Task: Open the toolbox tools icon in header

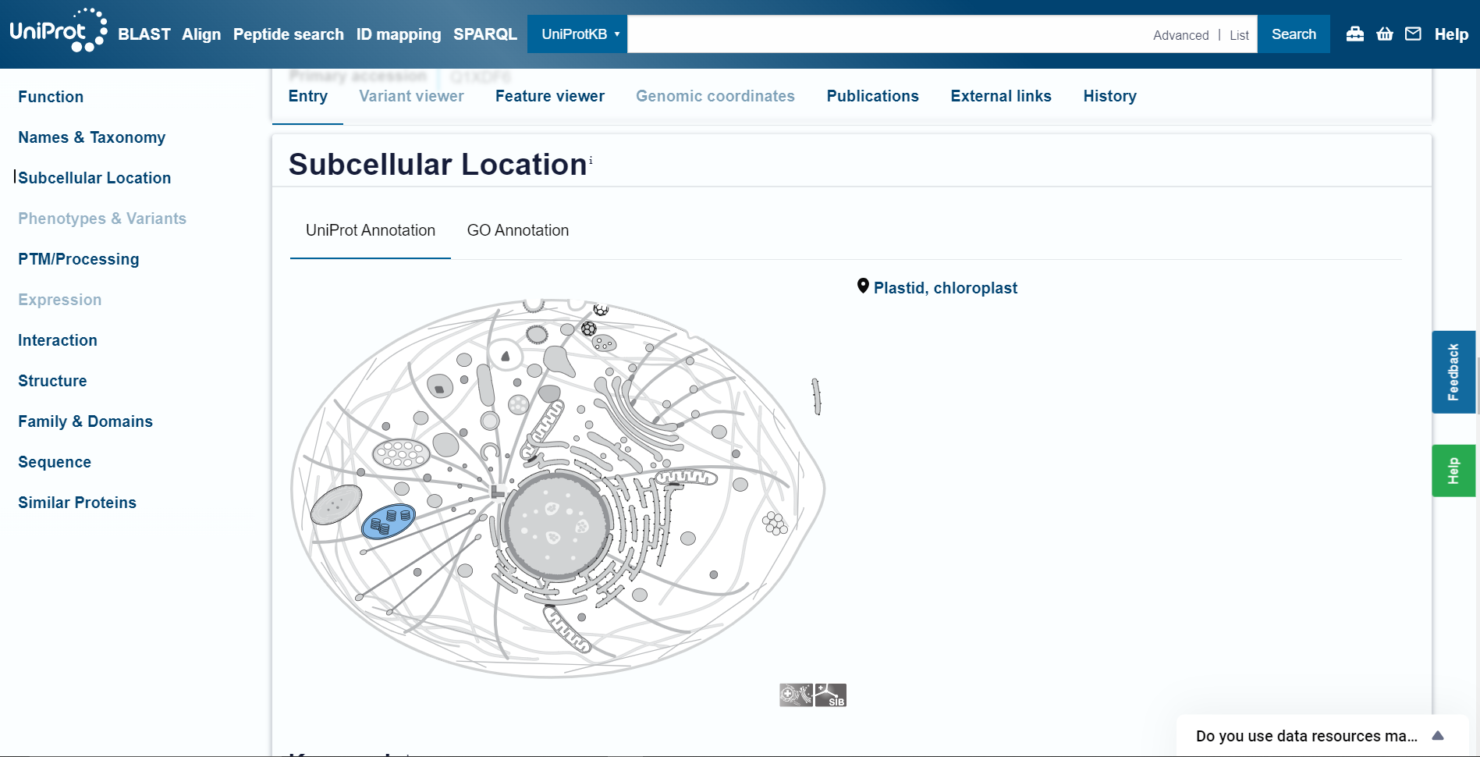Action: [1355, 34]
